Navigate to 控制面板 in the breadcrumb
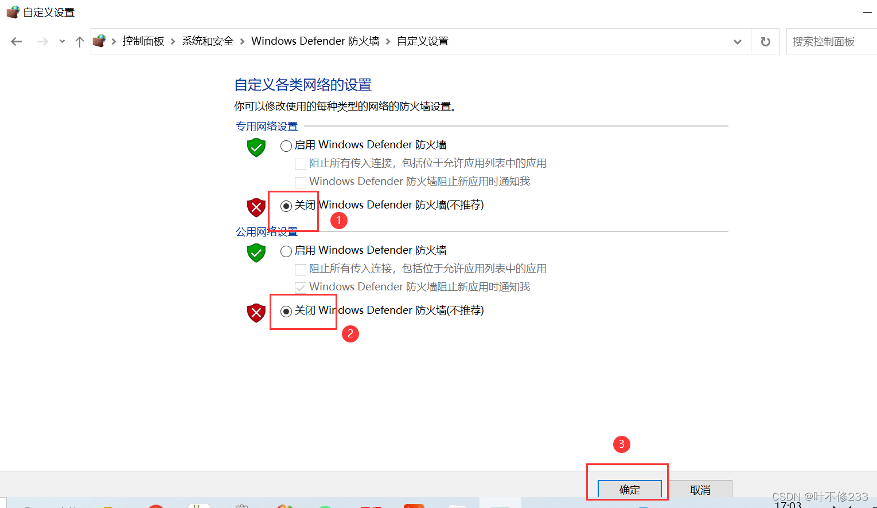The image size is (877, 508). coord(143,41)
